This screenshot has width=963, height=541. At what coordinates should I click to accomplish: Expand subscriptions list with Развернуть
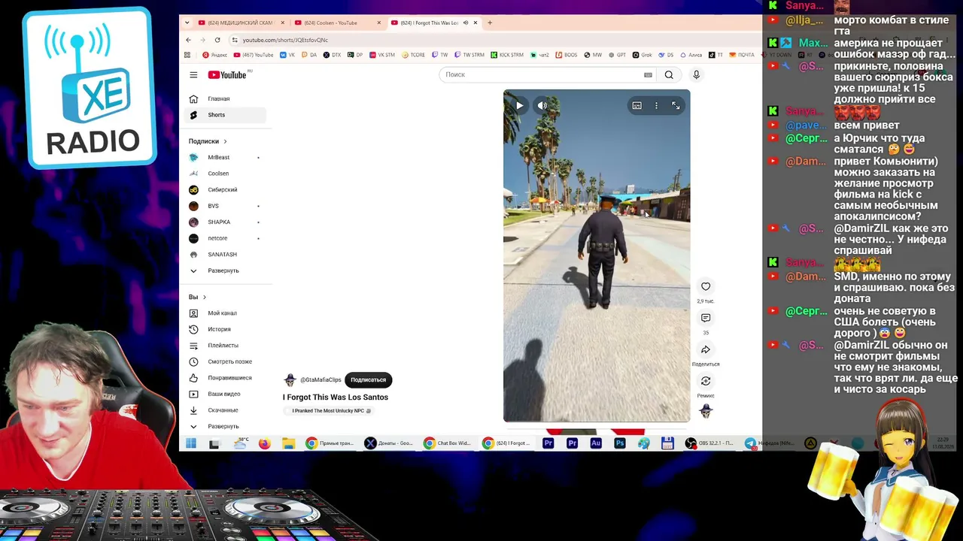click(x=226, y=270)
